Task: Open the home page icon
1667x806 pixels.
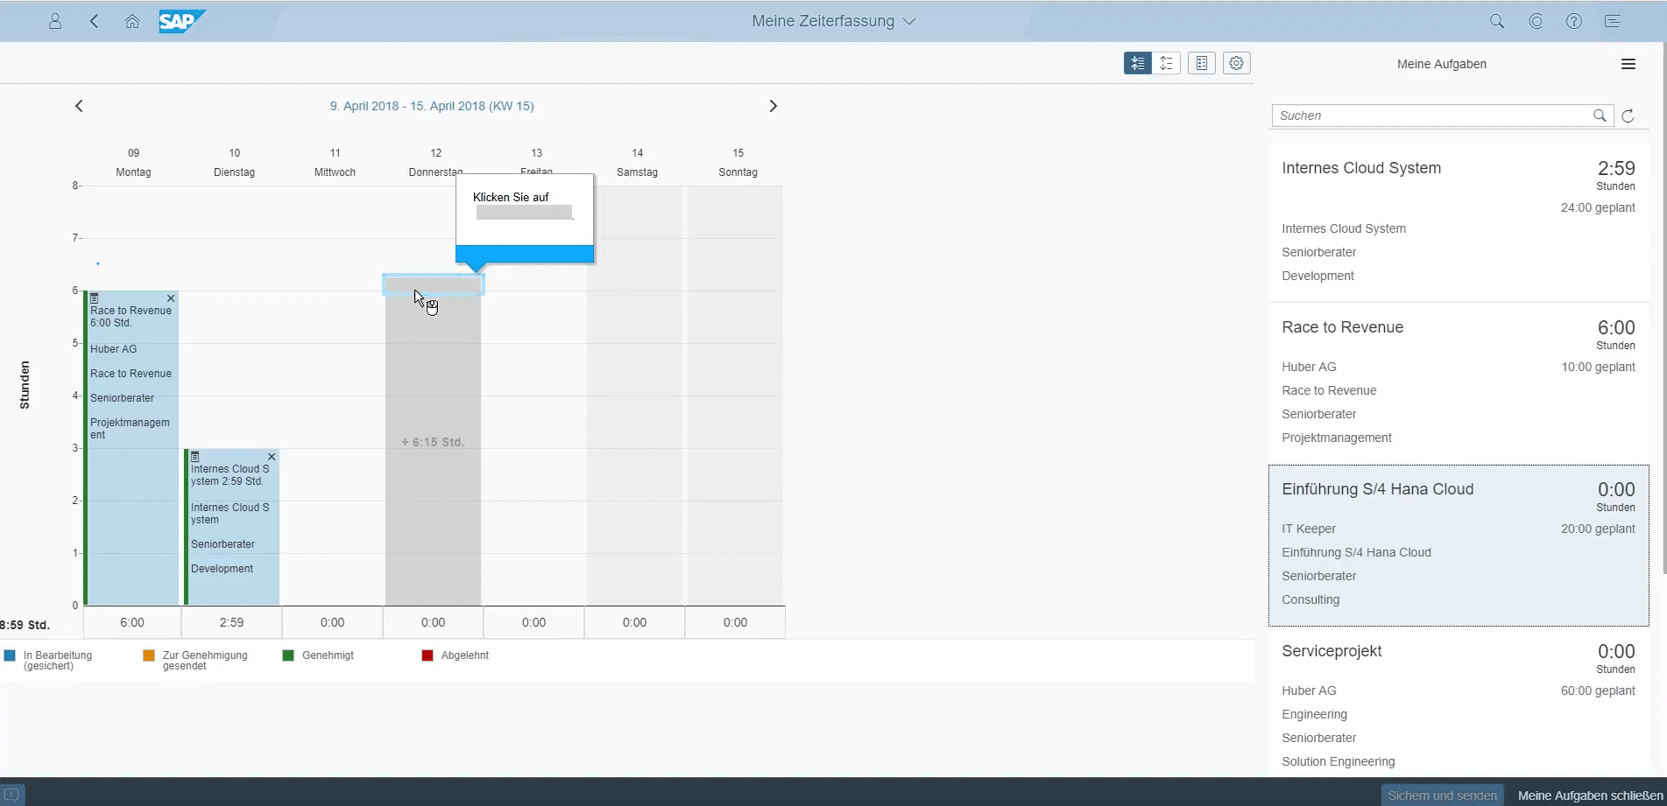Action: tap(132, 21)
